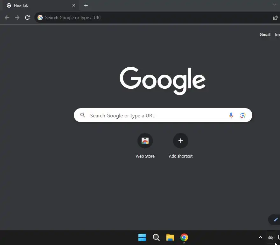This screenshot has width=280, height=245.
Task: Click the Add shortcut label
Action: [181, 156]
